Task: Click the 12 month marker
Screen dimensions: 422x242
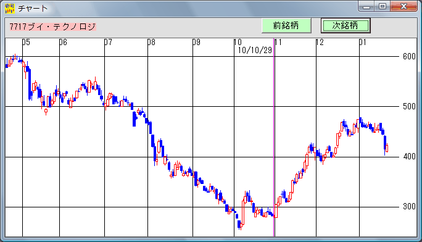Action: tap(320, 42)
